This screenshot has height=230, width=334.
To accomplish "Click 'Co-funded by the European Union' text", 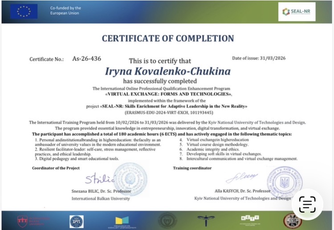I will (65, 10).
